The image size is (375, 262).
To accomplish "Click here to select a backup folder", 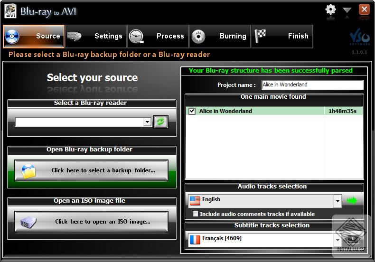I will click(91, 170).
